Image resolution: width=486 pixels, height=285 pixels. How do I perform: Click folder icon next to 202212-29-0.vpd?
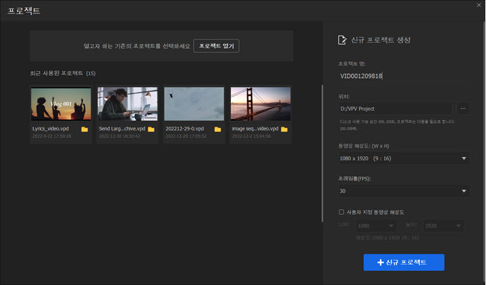click(x=217, y=128)
